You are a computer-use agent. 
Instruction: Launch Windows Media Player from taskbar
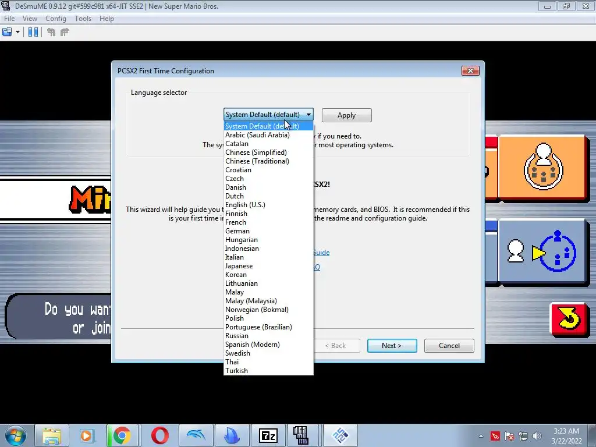tap(86, 435)
